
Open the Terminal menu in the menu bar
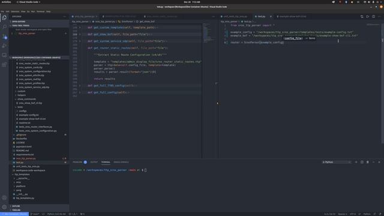[40, 11]
